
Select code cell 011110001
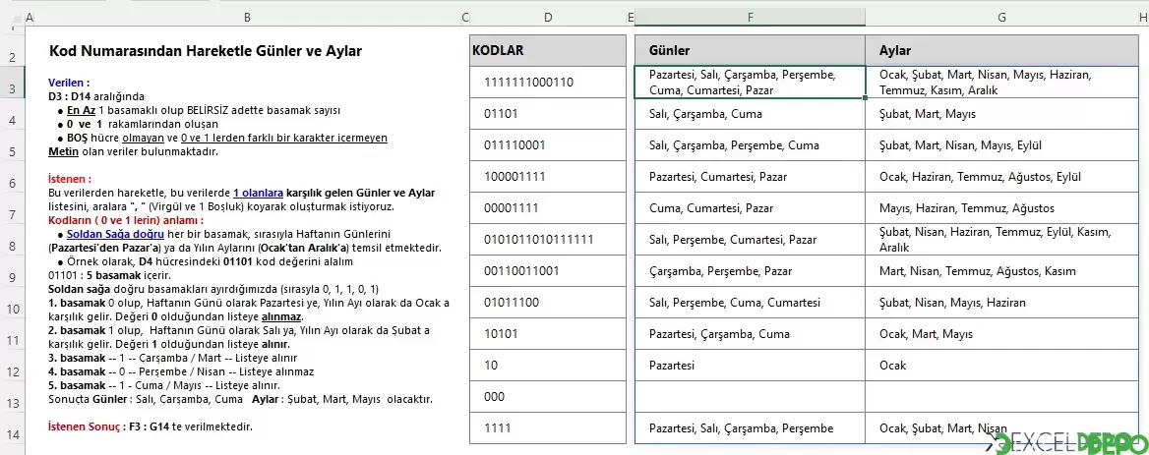(x=548, y=145)
